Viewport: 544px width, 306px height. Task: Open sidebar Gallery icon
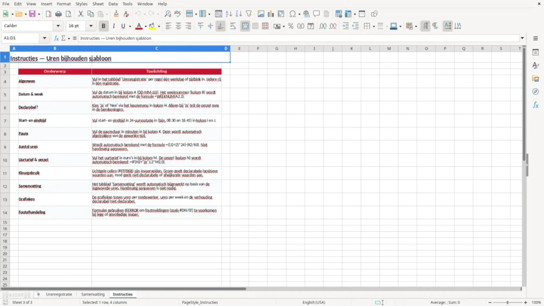tap(535, 79)
